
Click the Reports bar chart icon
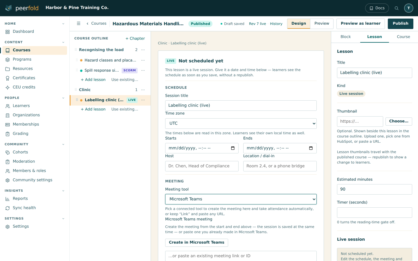pyautogui.click(x=8, y=199)
